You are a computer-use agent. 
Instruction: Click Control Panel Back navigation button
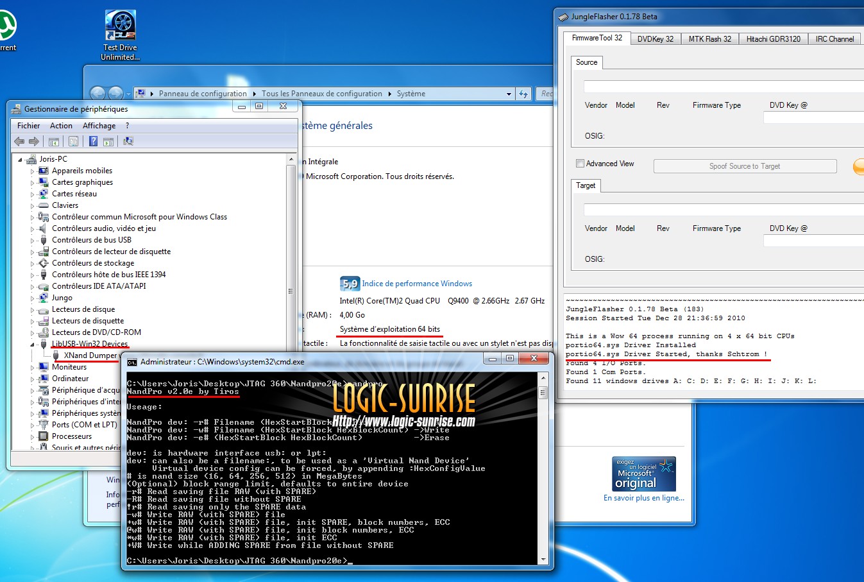(x=97, y=94)
